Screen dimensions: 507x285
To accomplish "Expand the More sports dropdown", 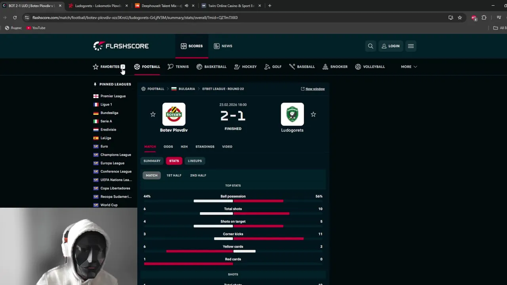I will pyautogui.click(x=409, y=66).
